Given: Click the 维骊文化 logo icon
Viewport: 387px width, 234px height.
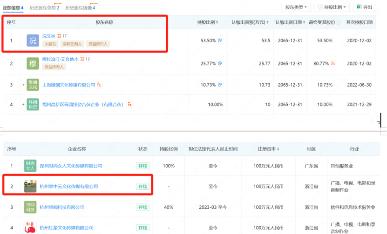Looking at the screenshot, I should pos(33,85).
